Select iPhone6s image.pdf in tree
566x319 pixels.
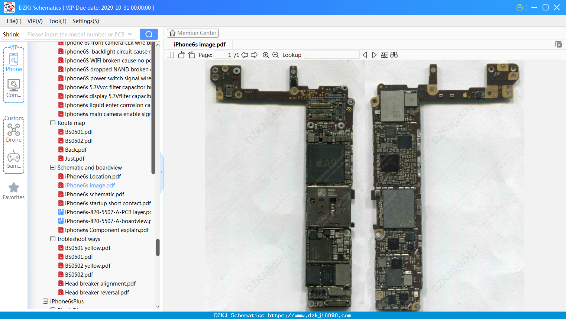click(87, 186)
